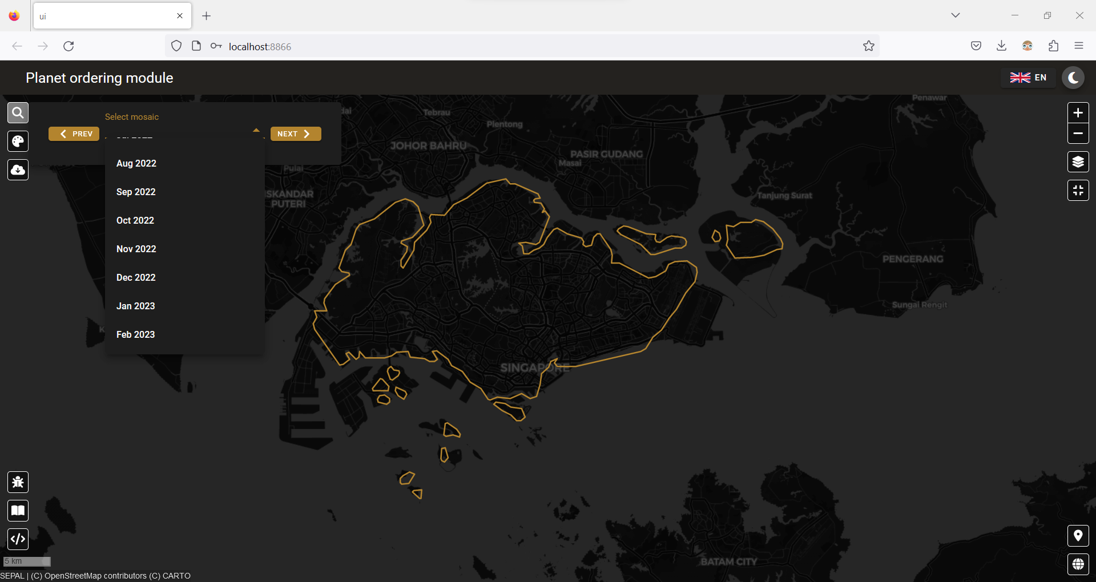The image size is (1096, 582).
Task: Click the 5 km scale bar
Action: (27, 561)
